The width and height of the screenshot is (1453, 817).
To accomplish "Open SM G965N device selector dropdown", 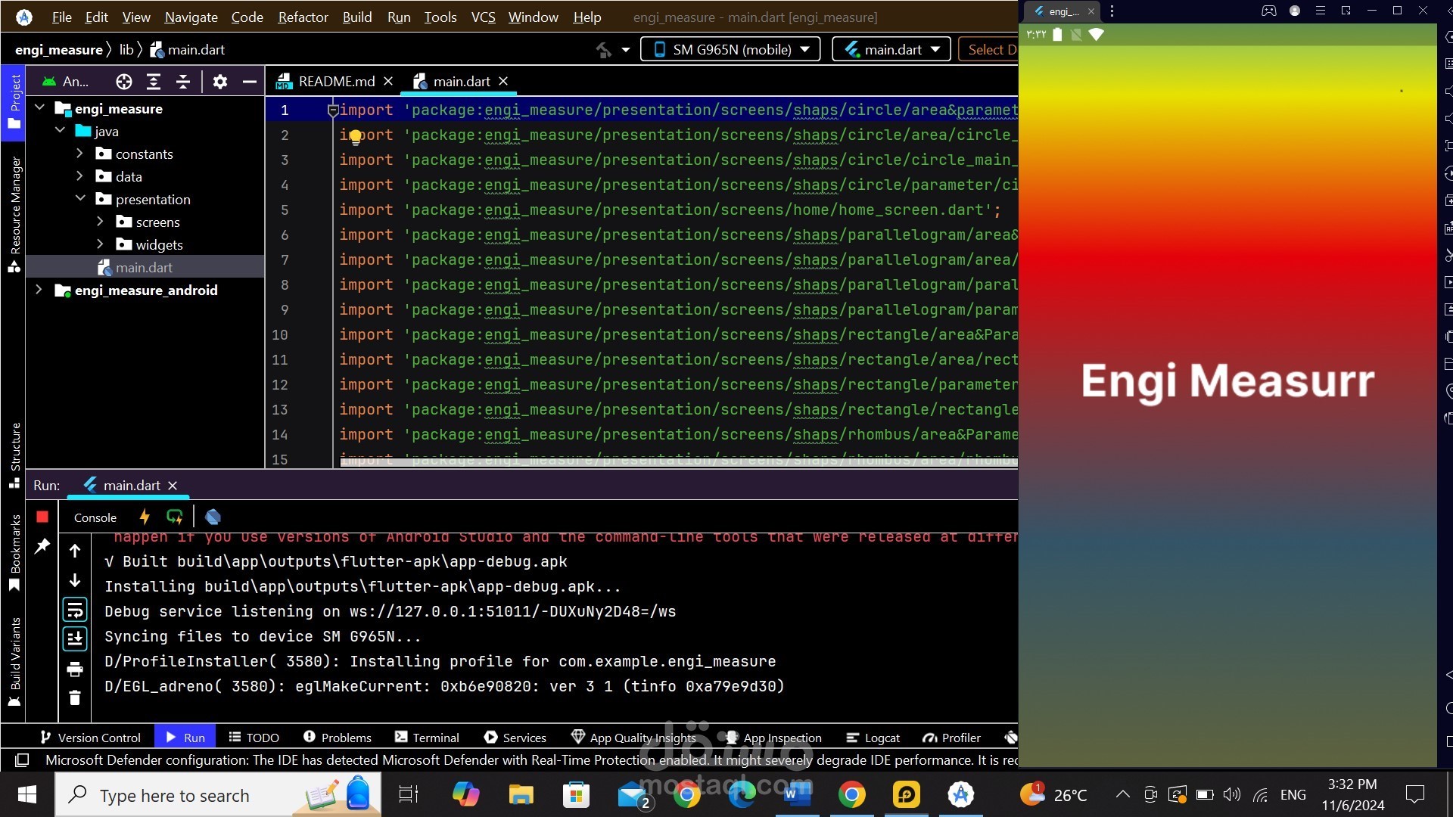I will 730,50.
